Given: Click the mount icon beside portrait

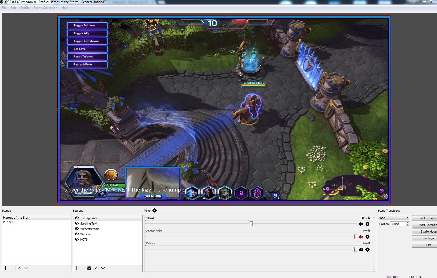Looking at the screenshot, I should [x=111, y=175].
